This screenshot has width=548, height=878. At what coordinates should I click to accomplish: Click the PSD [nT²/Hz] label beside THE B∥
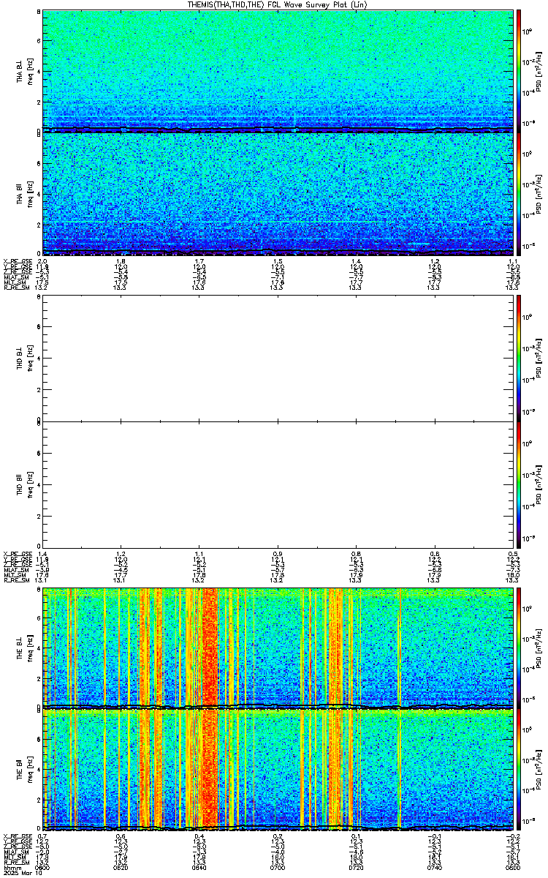[x=538, y=770]
